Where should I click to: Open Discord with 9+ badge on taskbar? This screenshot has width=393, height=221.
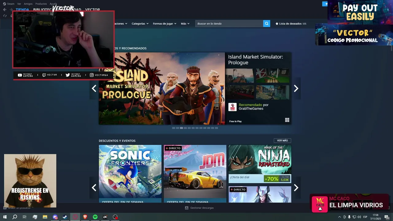pyautogui.click(x=55, y=217)
